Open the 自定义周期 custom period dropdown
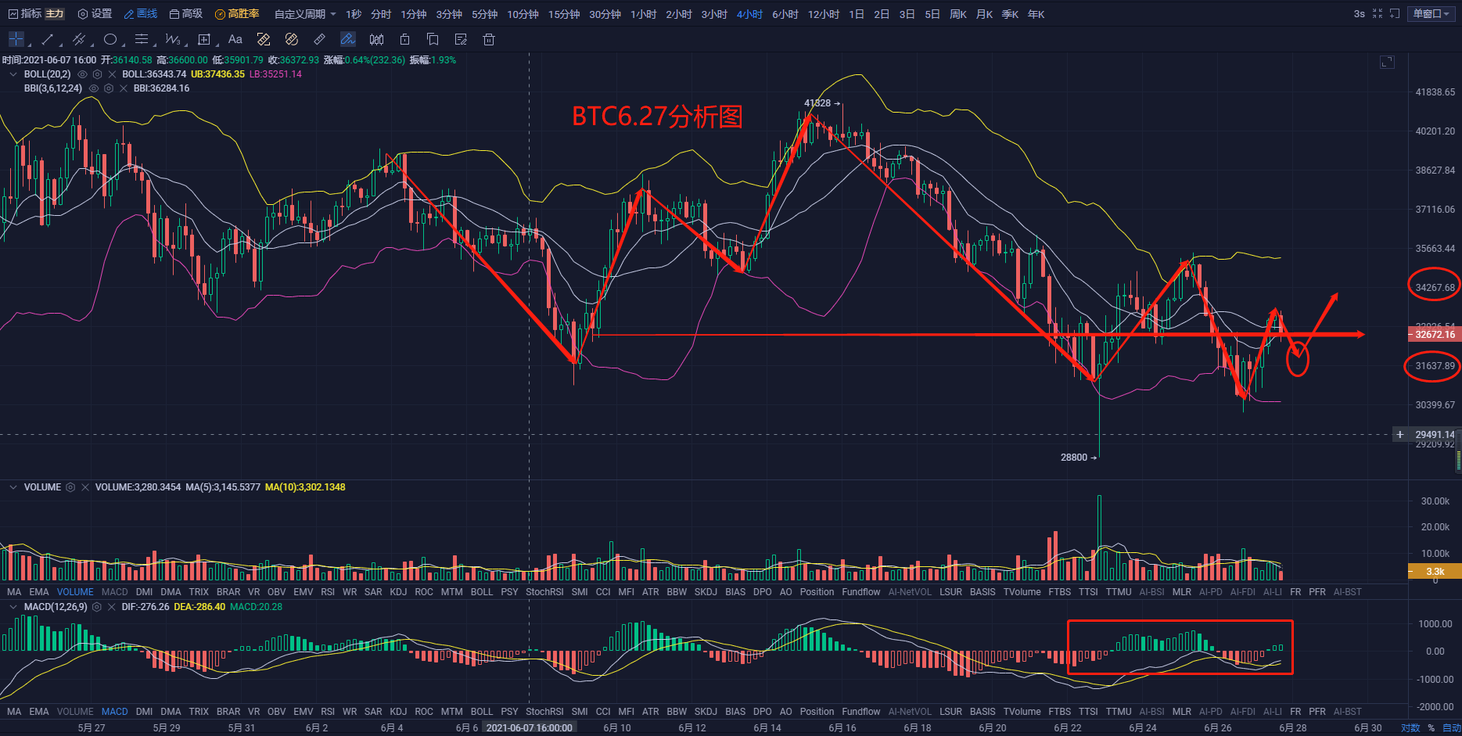The height and width of the screenshot is (736, 1462). [305, 14]
